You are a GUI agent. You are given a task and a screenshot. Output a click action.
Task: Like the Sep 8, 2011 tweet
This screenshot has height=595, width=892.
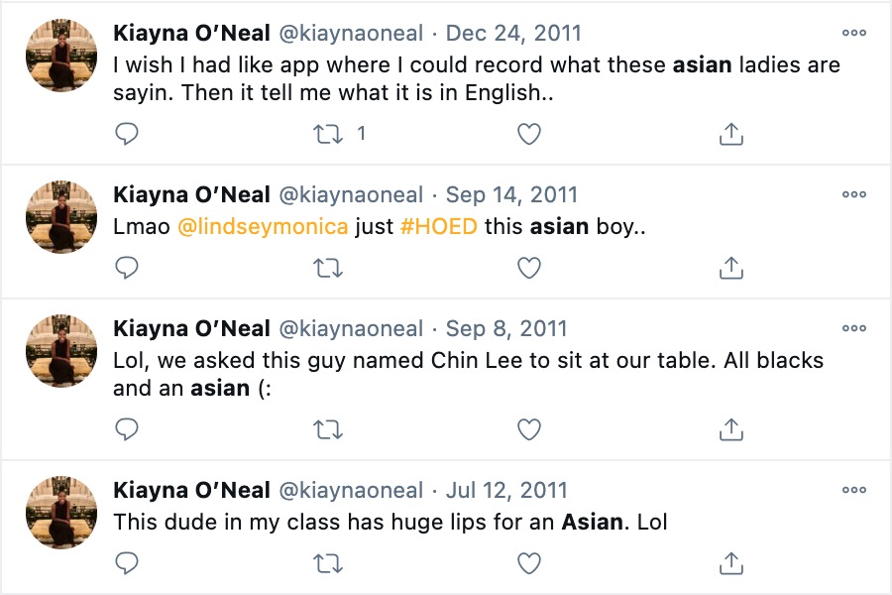pos(529,429)
